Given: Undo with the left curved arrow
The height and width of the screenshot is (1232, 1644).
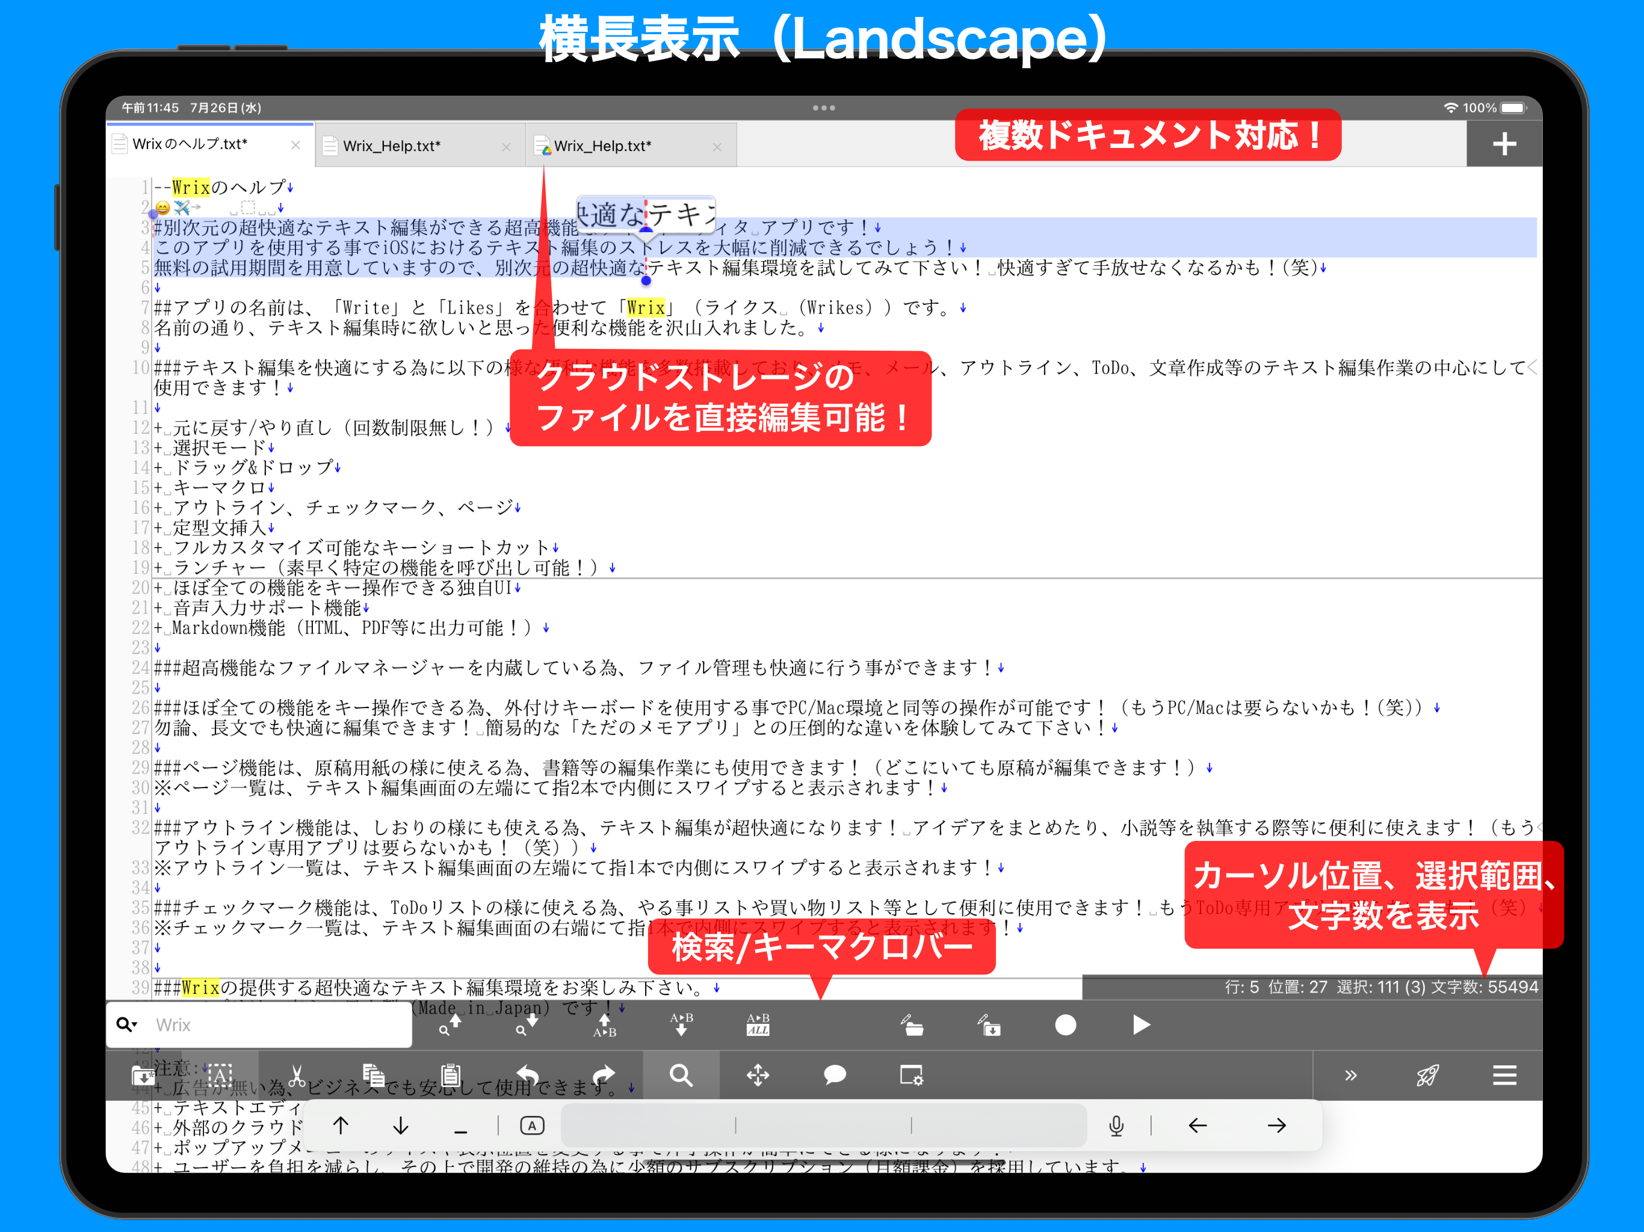Looking at the screenshot, I should click(x=528, y=1075).
